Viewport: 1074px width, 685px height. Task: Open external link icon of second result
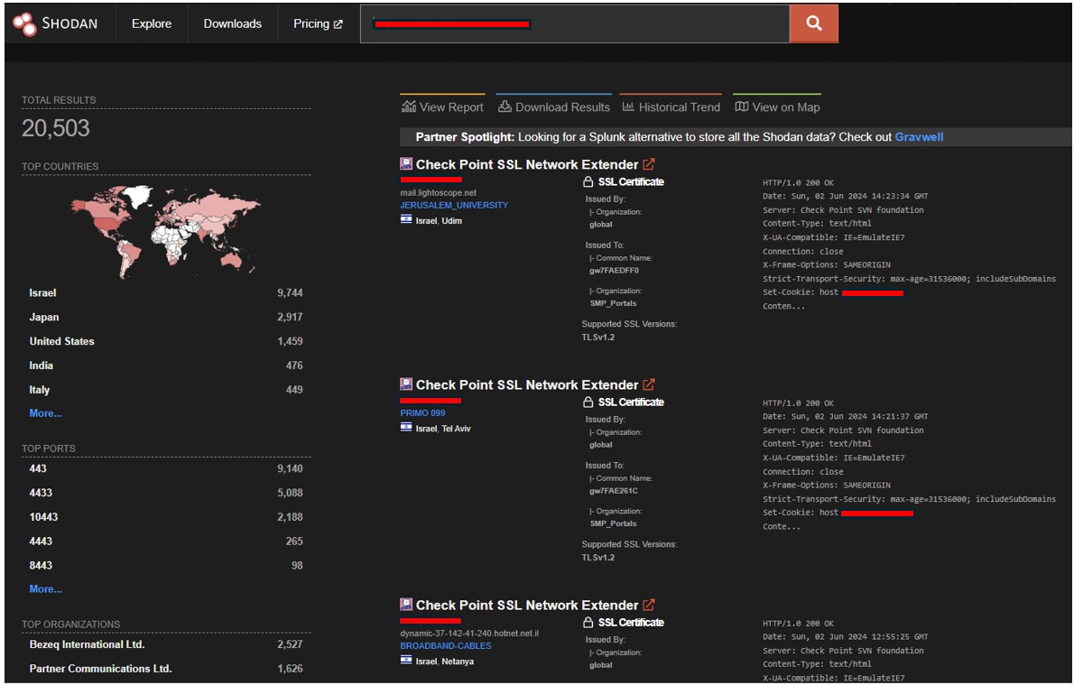(x=649, y=384)
